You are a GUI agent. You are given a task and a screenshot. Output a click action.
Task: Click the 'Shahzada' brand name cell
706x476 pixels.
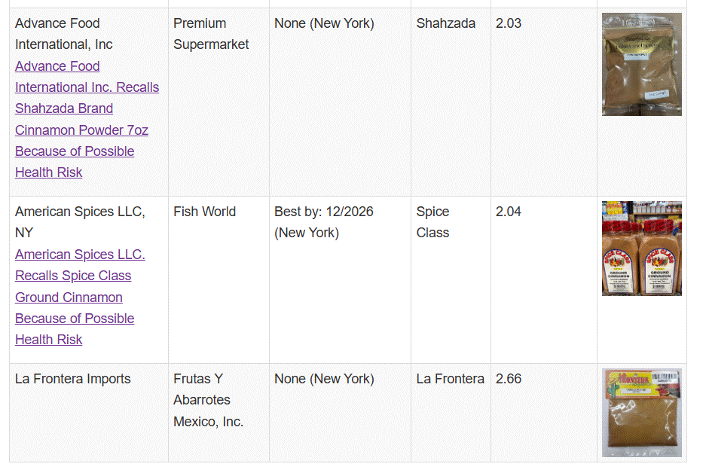pos(445,23)
